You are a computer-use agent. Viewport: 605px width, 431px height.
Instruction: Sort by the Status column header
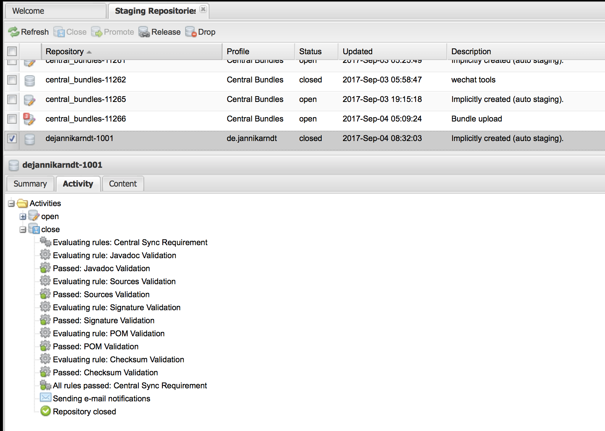(317, 51)
